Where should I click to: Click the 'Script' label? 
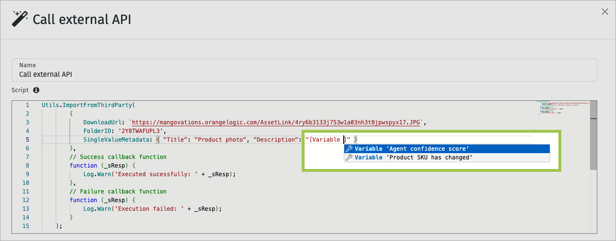pyautogui.click(x=20, y=90)
